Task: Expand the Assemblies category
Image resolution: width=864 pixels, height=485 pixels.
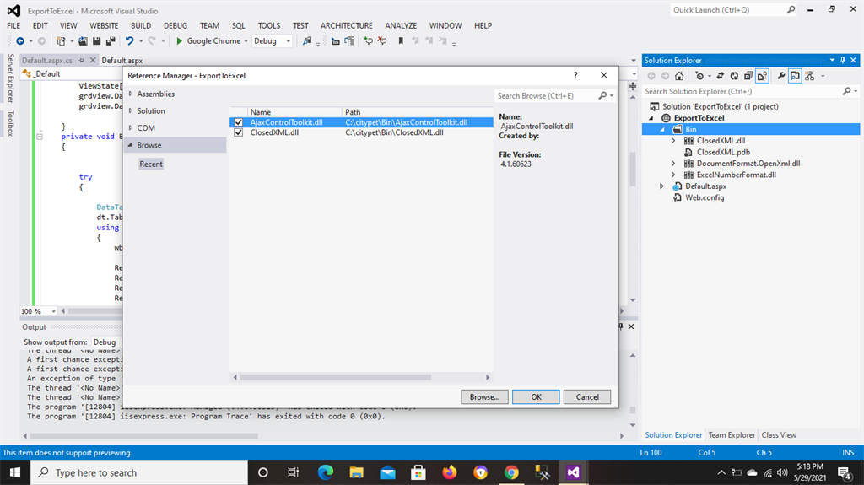Action: [x=131, y=94]
